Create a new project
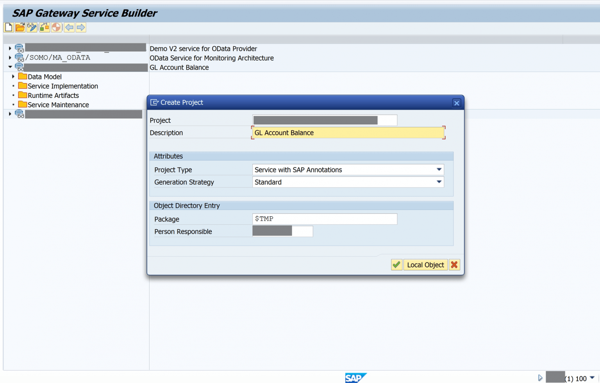Viewport: 600px width, 383px height. (x=8, y=27)
